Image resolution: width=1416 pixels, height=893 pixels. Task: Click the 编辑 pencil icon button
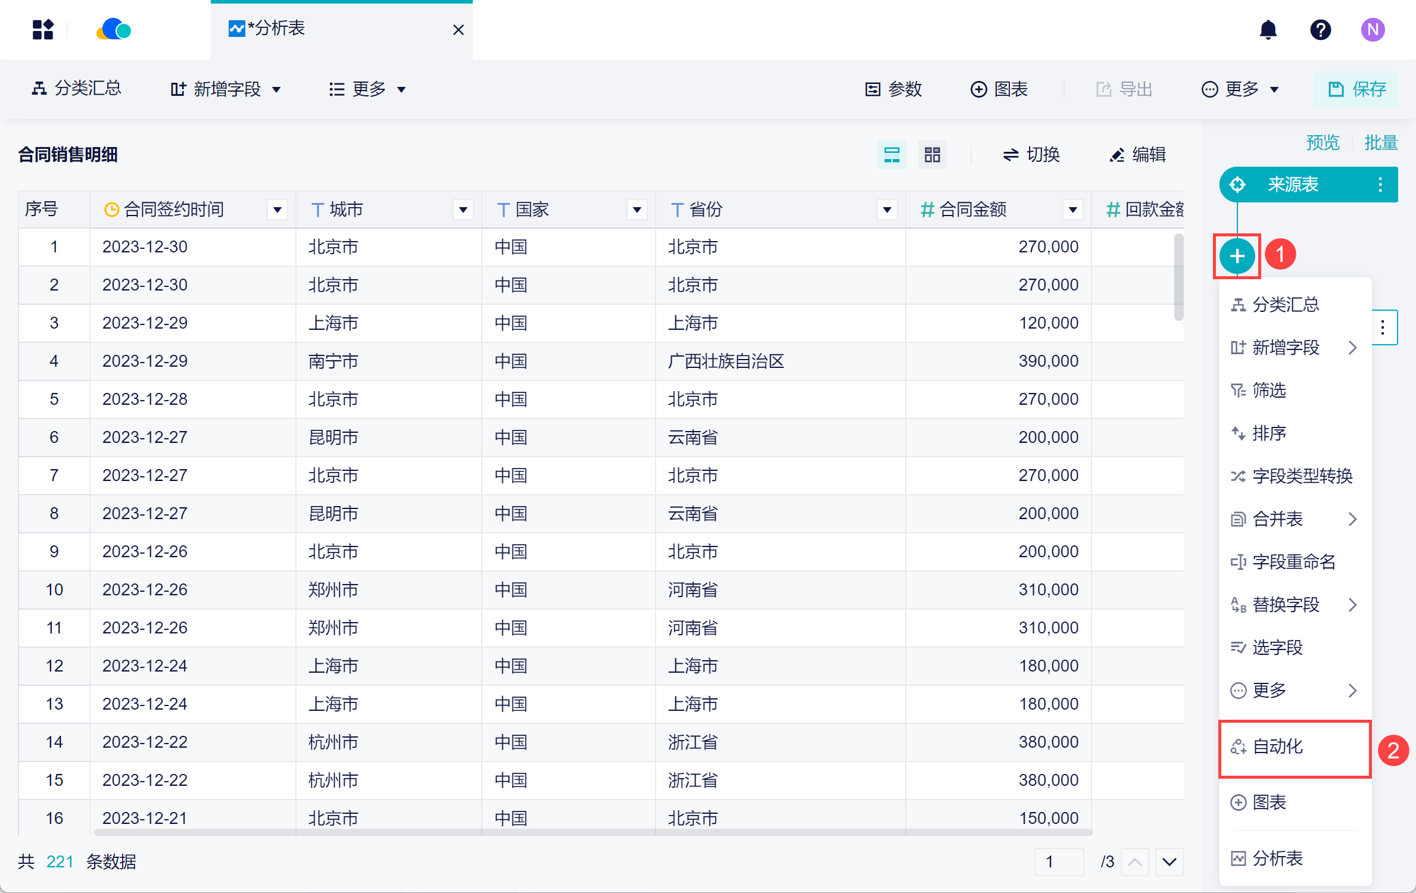[x=1138, y=155]
